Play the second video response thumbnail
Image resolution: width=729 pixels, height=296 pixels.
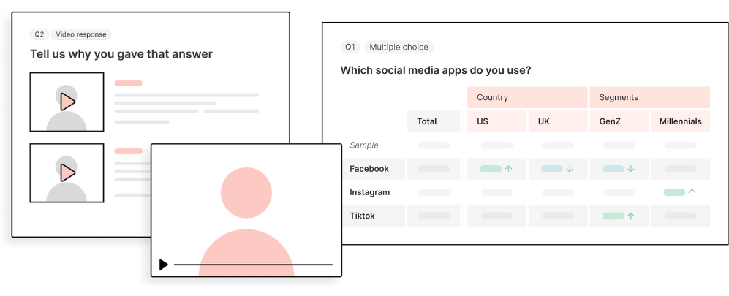67,172
